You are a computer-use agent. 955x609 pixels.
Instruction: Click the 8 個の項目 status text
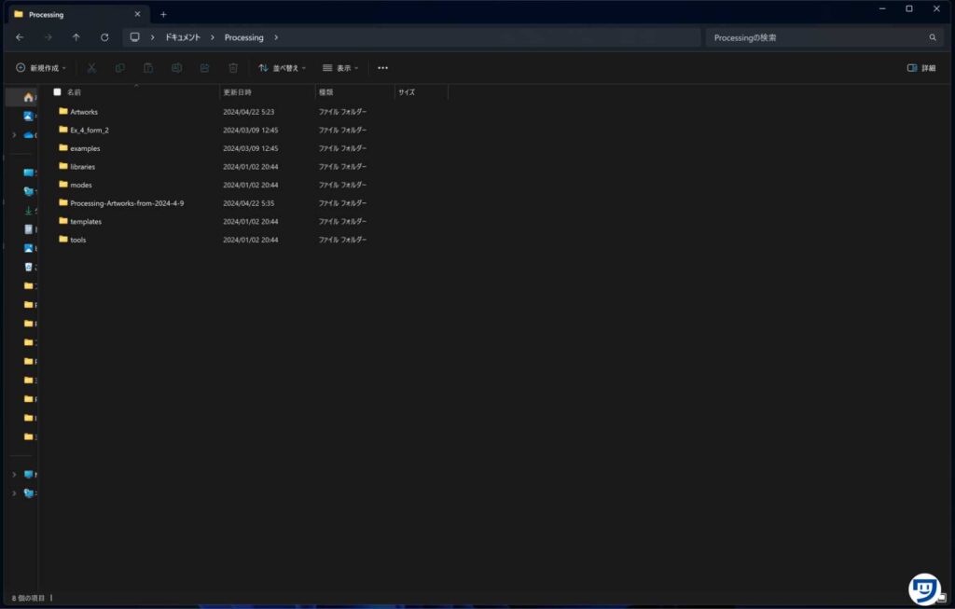[x=28, y=598]
